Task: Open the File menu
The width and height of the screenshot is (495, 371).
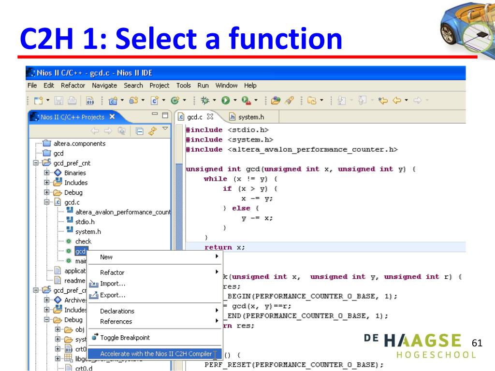Action: 32,86
